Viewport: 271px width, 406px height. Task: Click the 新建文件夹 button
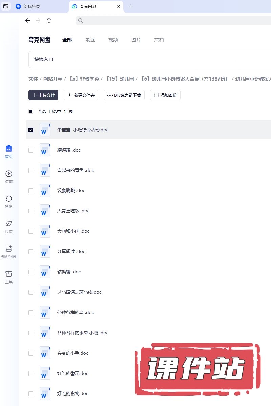pos(81,95)
